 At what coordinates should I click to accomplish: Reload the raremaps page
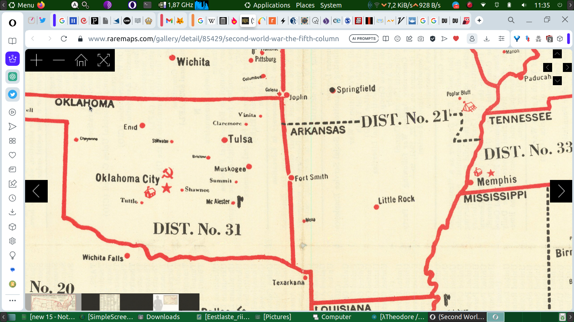pos(64,39)
